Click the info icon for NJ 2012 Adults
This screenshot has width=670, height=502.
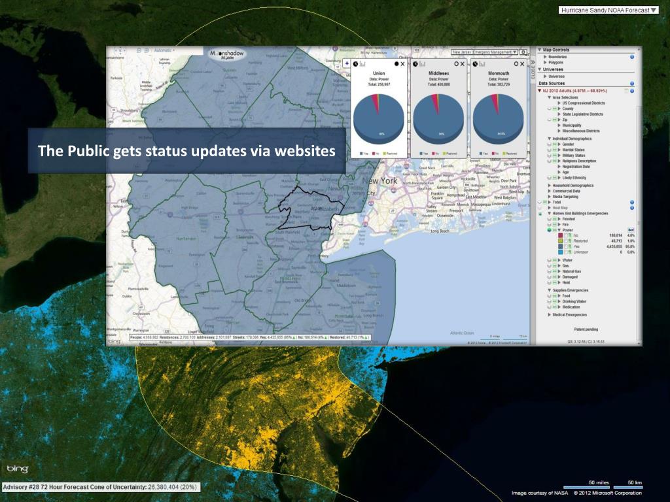click(632, 91)
